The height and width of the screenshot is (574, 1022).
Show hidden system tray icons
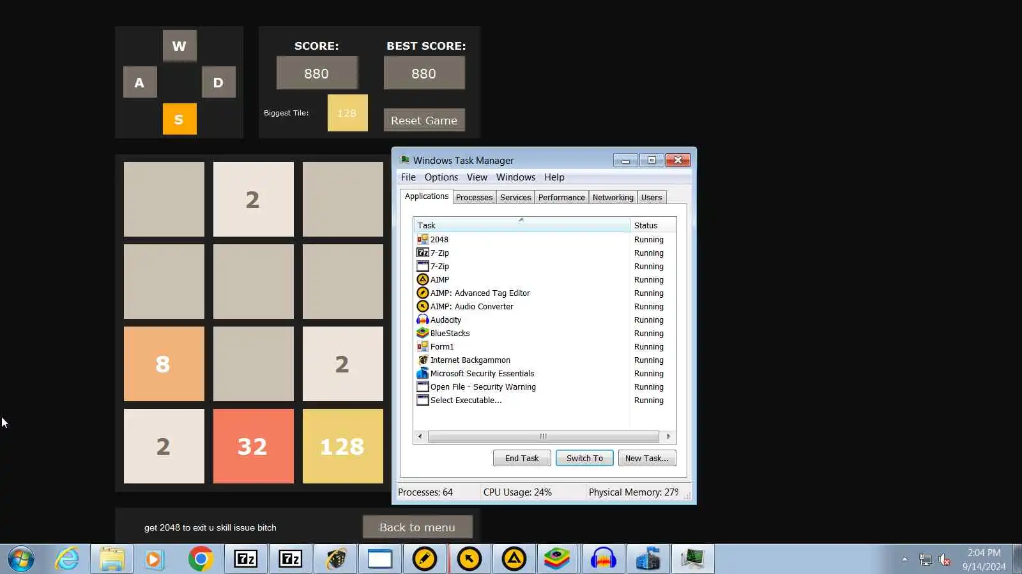click(x=904, y=559)
